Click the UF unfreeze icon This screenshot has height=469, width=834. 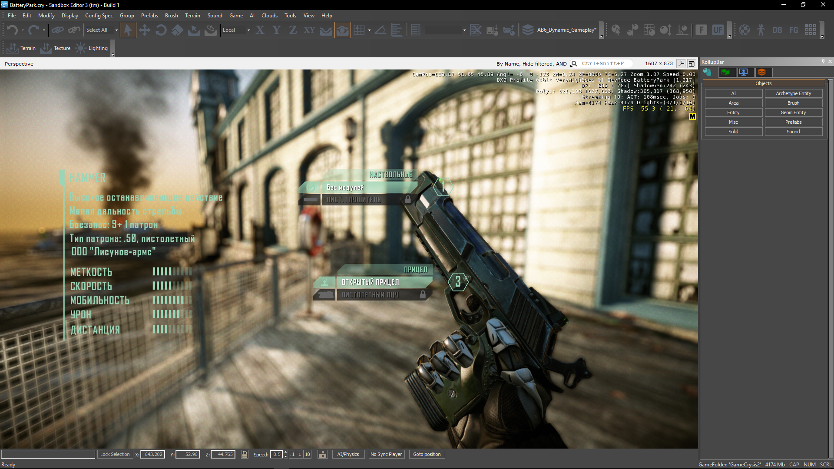718,30
